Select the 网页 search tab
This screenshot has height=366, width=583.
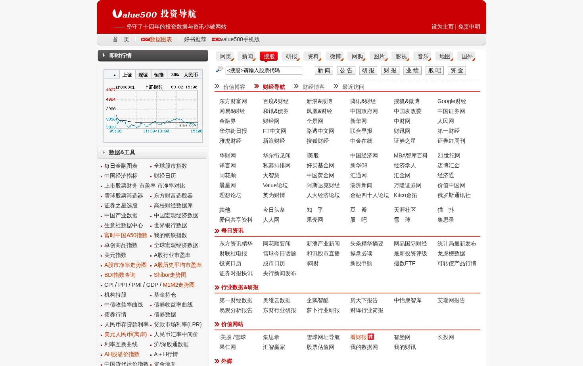point(225,56)
